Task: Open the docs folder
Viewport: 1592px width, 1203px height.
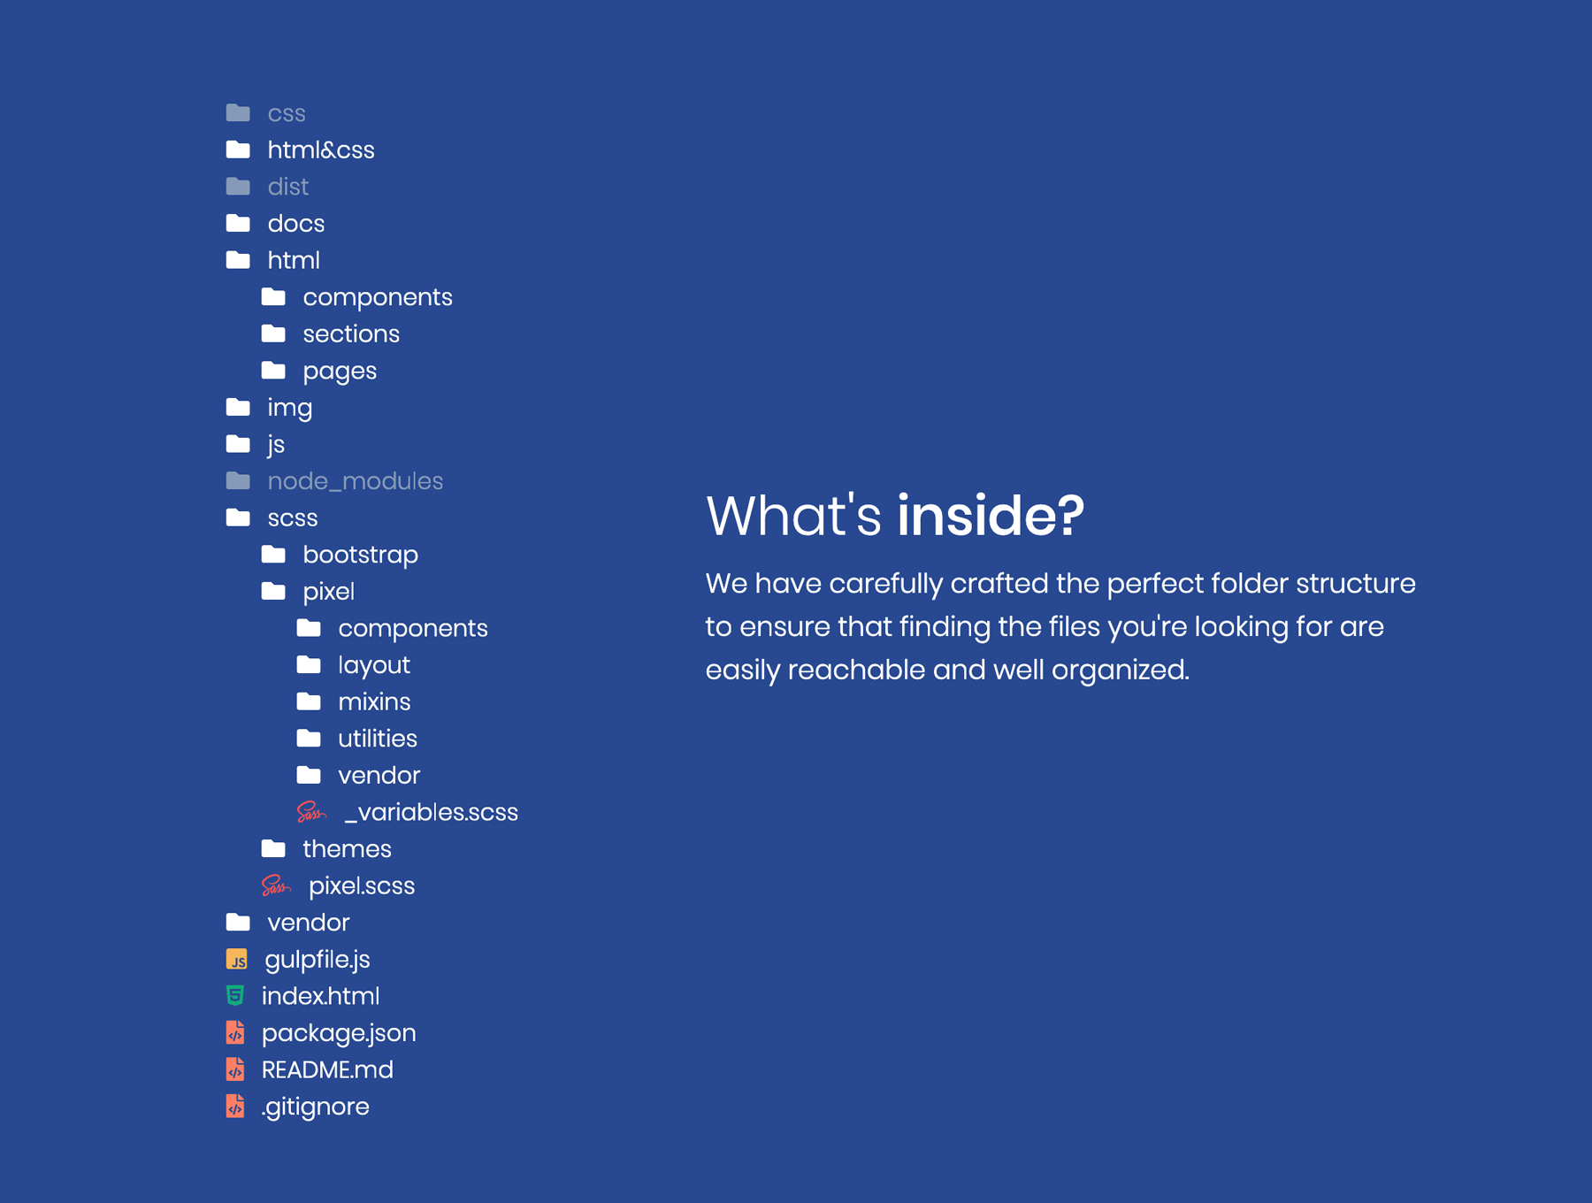Action: click(295, 223)
